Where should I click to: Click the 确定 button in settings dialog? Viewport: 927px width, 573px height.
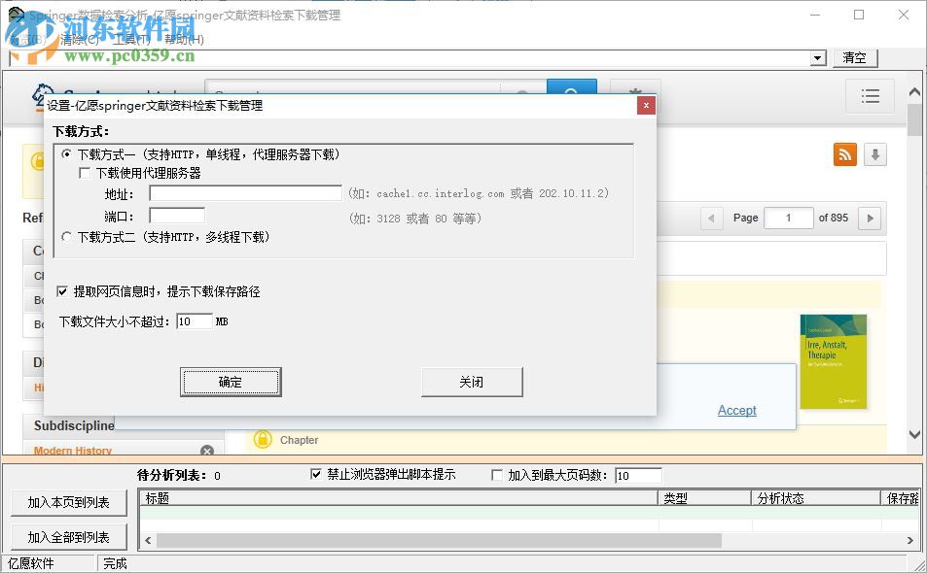point(231,382)
